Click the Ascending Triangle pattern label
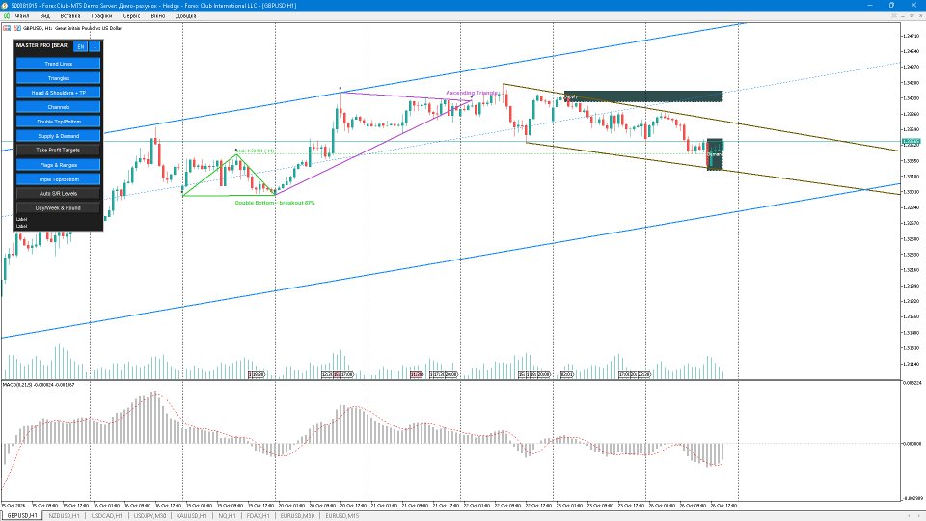926x521 pixels. [x=472, y=93]
